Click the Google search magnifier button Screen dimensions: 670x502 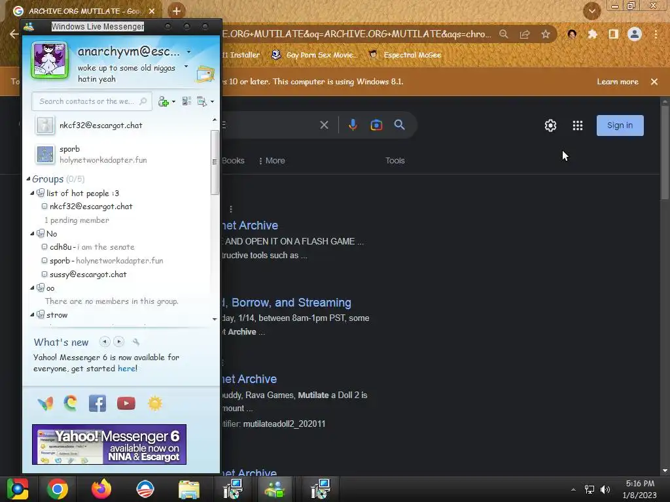coord(400,125)
